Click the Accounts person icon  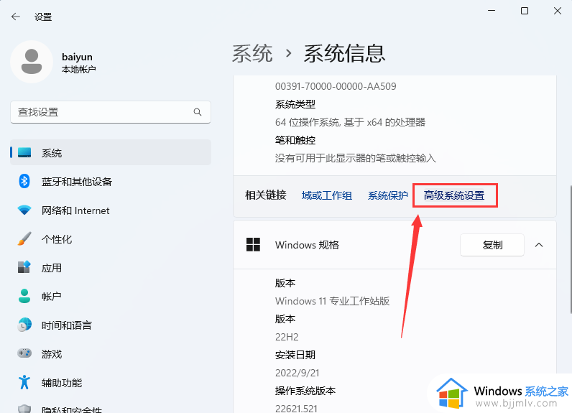click(24, 296)
